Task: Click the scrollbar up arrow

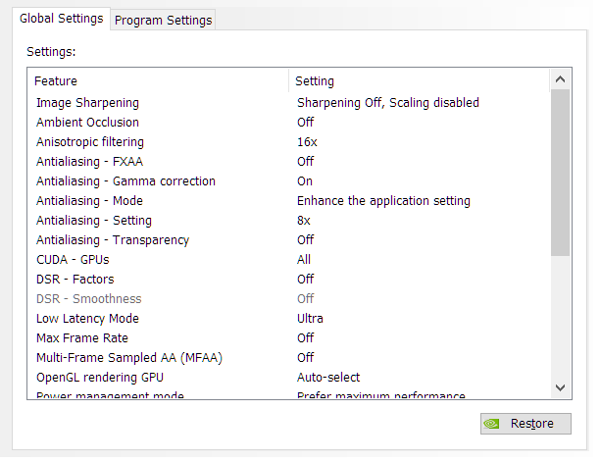Action: tap(560, 80)
